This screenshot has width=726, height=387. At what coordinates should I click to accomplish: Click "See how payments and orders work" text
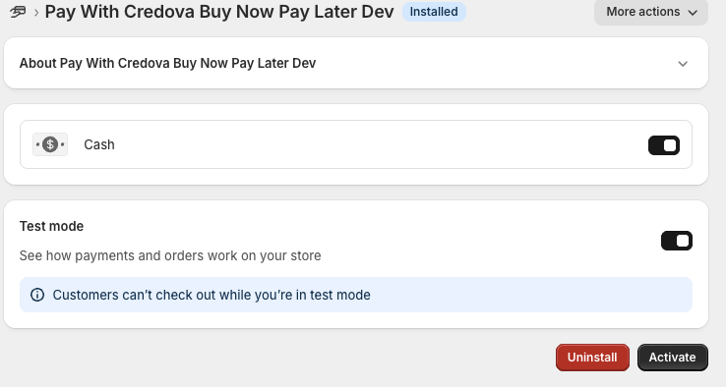[x=170, y=255]
